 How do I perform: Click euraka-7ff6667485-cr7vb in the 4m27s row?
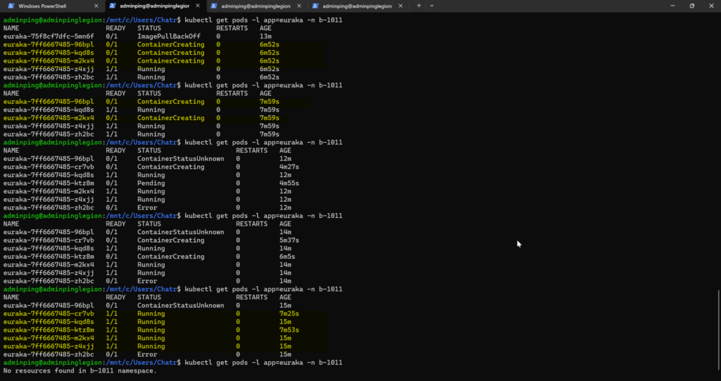point(49,167)
